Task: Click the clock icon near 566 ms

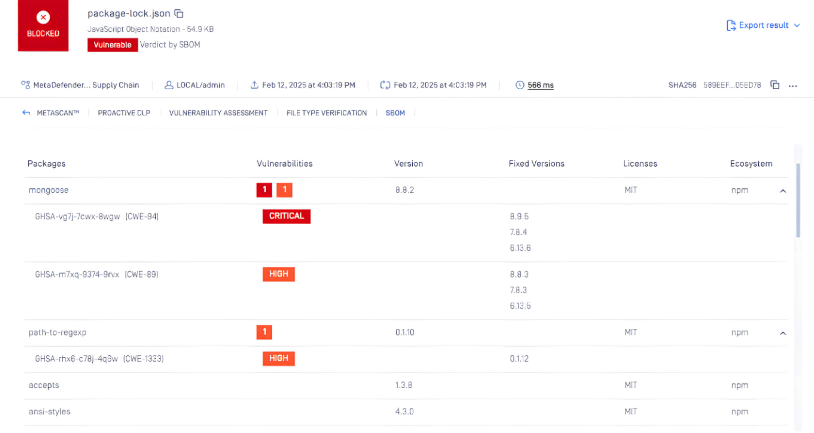Action: pos(520,85)
